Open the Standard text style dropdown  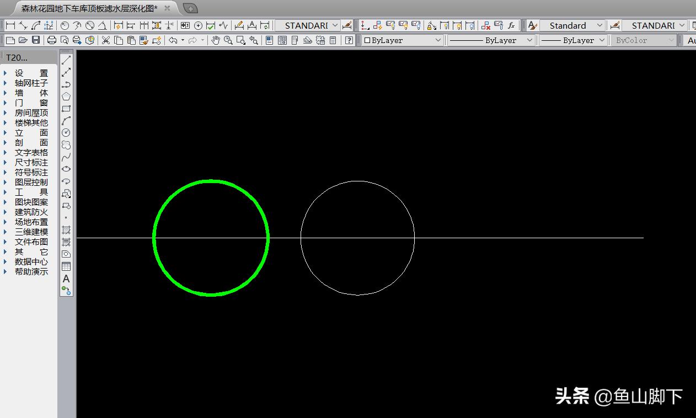[572, 25]
